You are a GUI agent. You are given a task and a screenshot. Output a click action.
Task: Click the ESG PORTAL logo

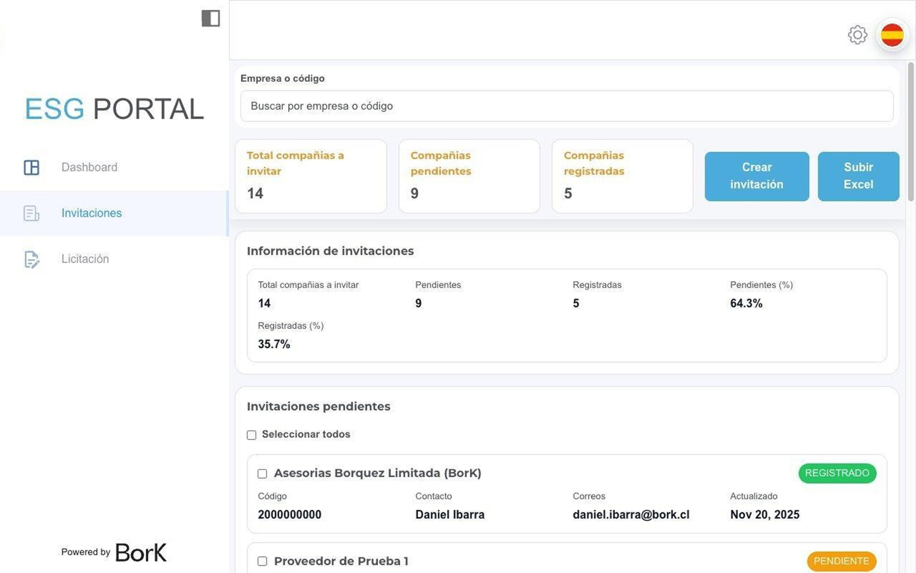(x=114, y=109)
